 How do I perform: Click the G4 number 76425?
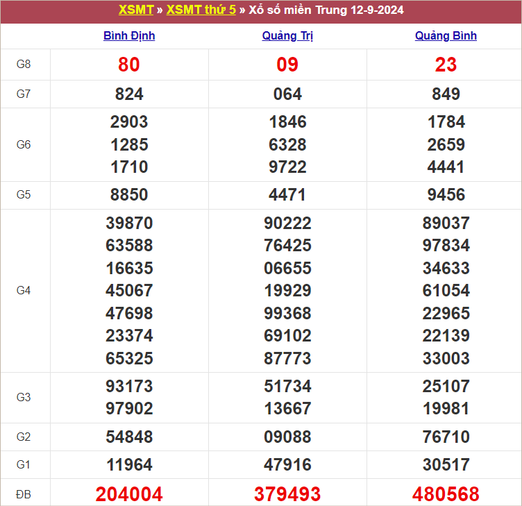(x=287, y=245)
